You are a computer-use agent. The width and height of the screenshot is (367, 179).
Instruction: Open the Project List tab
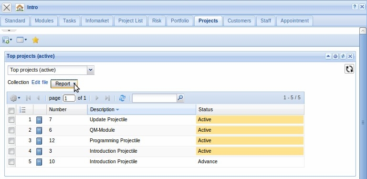[x=130, y=21]
